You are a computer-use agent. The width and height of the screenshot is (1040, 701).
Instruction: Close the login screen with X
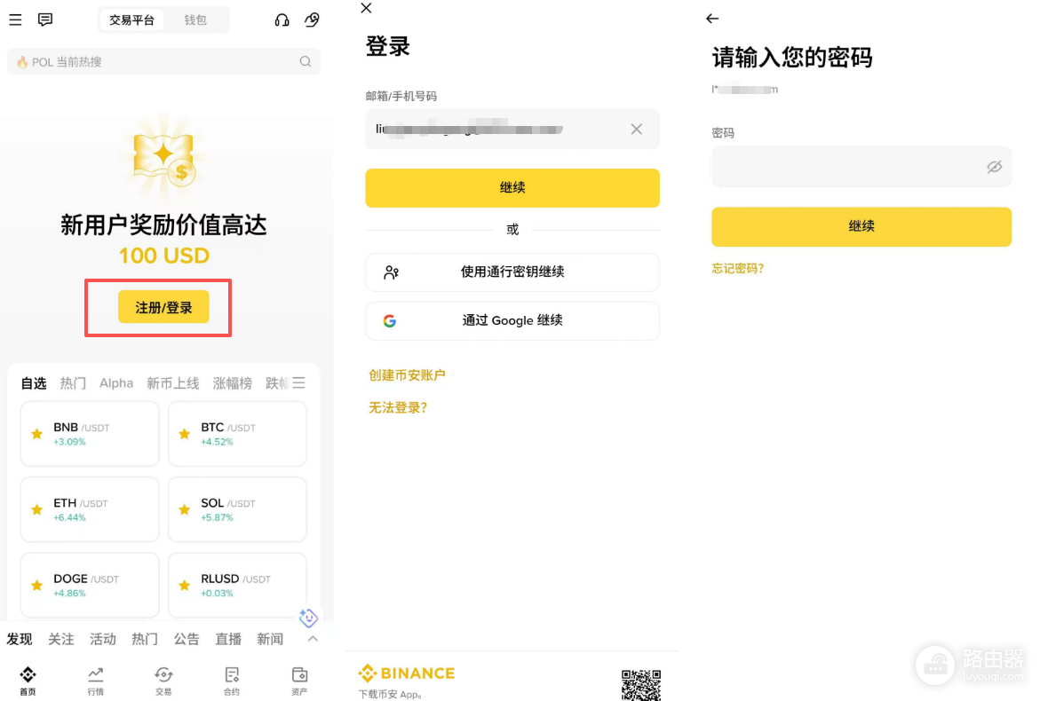coord(366,8)
